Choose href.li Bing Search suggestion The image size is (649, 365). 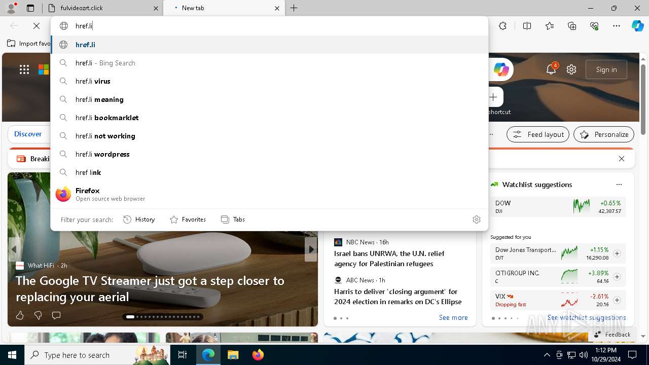click(269, 63)
